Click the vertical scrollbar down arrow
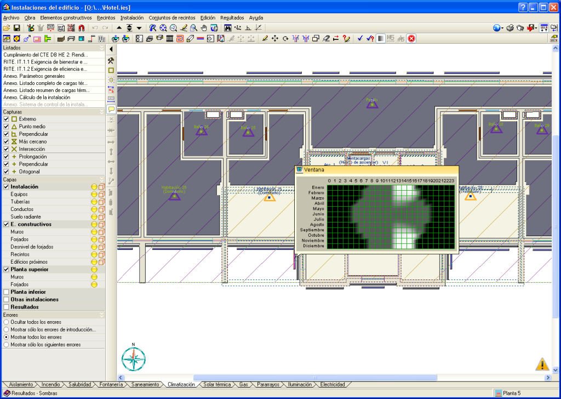Viewport: 561px width, 399px height. point(556,370)
